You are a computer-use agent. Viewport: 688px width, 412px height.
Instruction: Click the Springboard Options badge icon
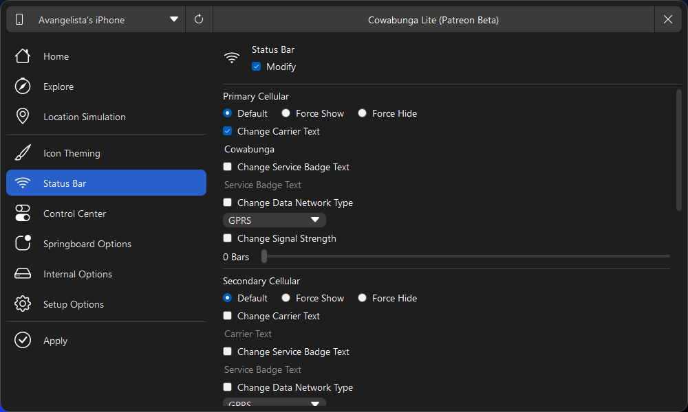(x=23, y=243)
